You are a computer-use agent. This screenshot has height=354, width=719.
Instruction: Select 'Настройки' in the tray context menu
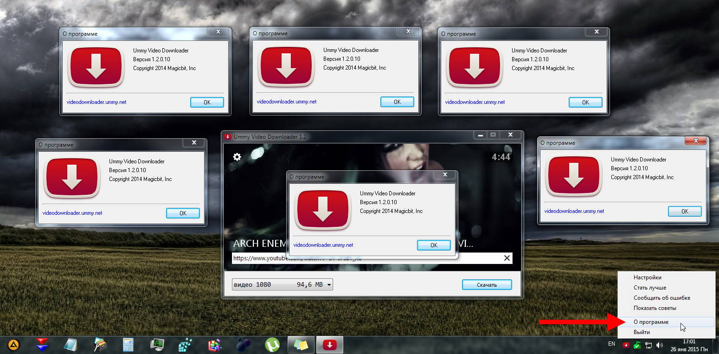tap(667, 277)
